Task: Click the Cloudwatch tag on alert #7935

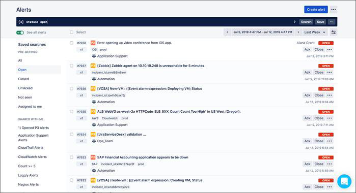Action: [x=110, y=118]
